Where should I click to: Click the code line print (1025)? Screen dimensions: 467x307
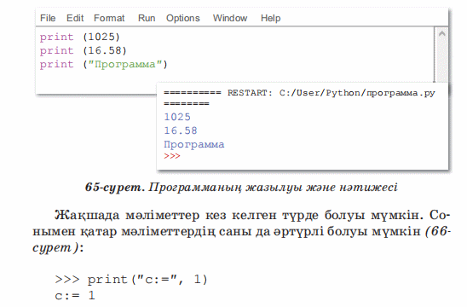coord(80,37)
